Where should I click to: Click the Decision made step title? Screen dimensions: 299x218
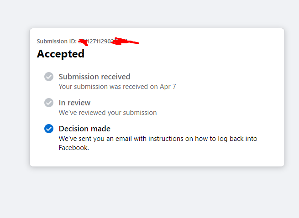pyautogui.click(x=84, y=129)
